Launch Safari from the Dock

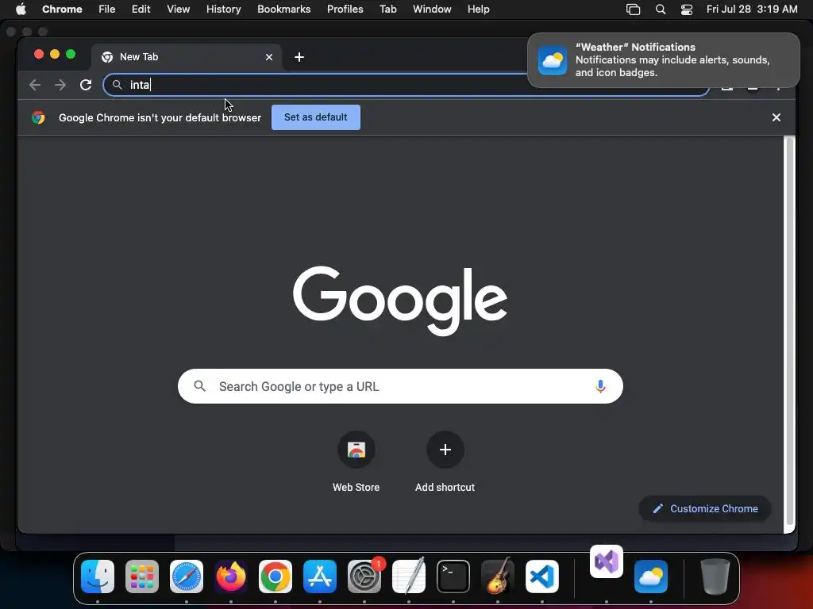click(187, 576)
